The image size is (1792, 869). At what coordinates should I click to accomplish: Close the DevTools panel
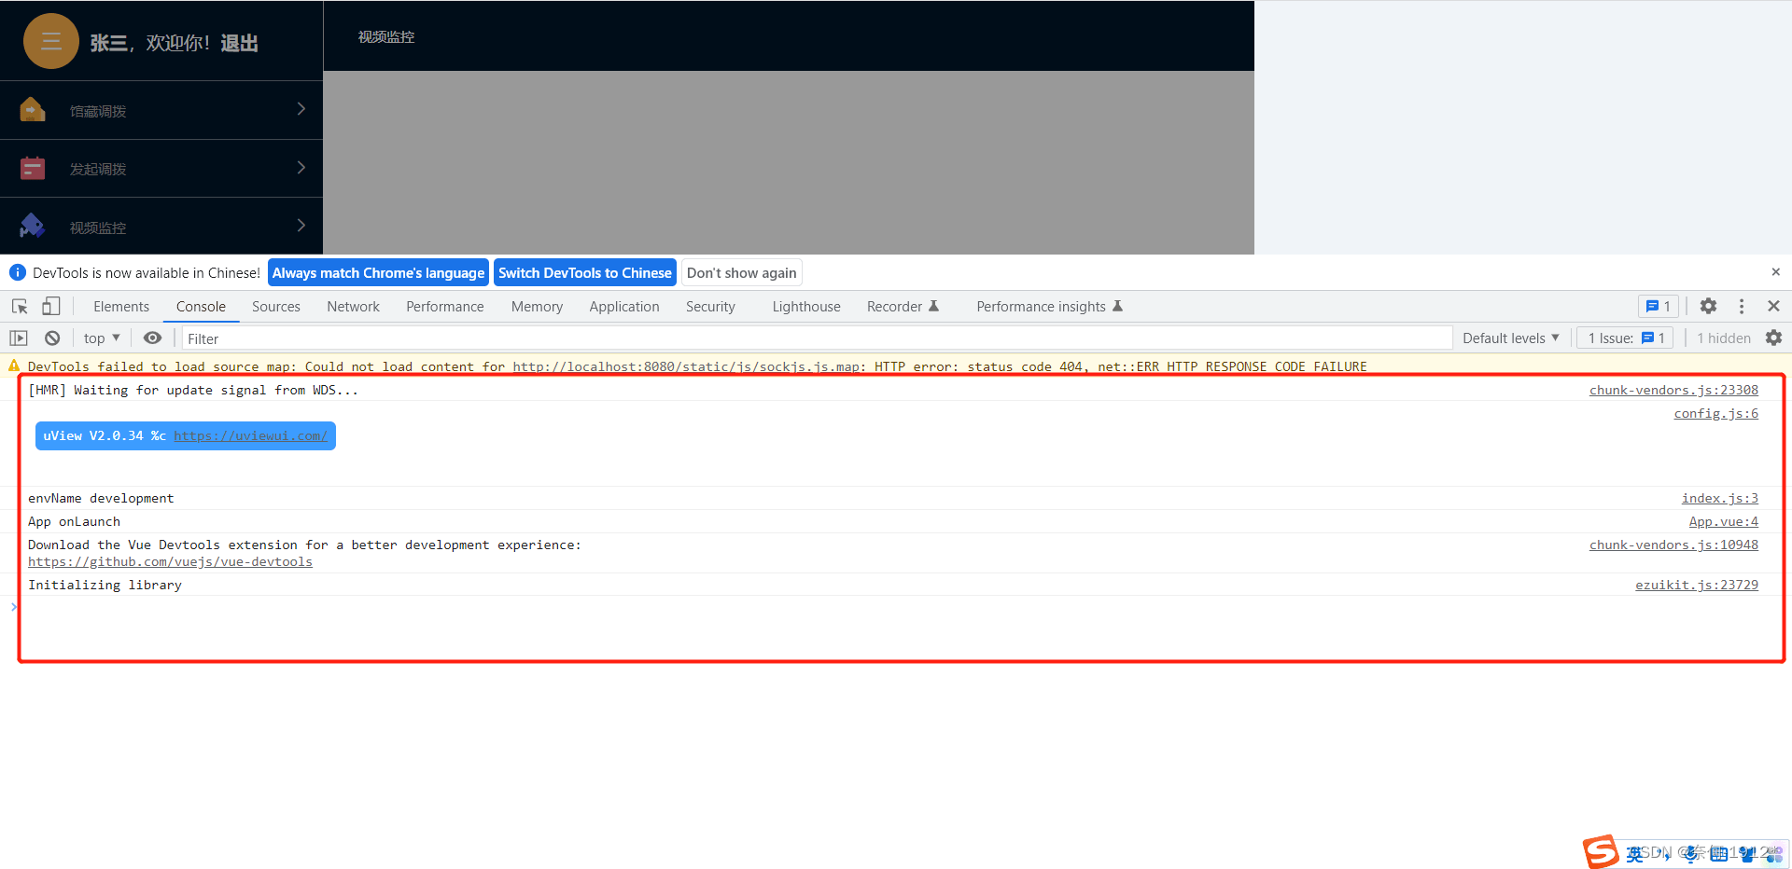(1773, 306)
